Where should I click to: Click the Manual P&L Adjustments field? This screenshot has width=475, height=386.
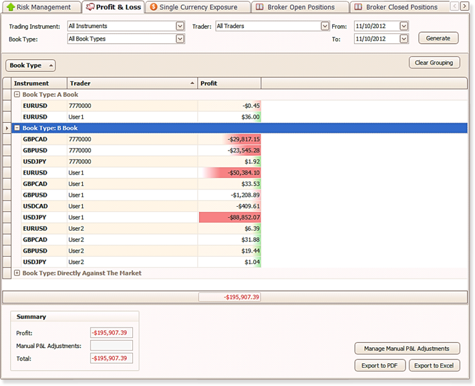point(111,345)
